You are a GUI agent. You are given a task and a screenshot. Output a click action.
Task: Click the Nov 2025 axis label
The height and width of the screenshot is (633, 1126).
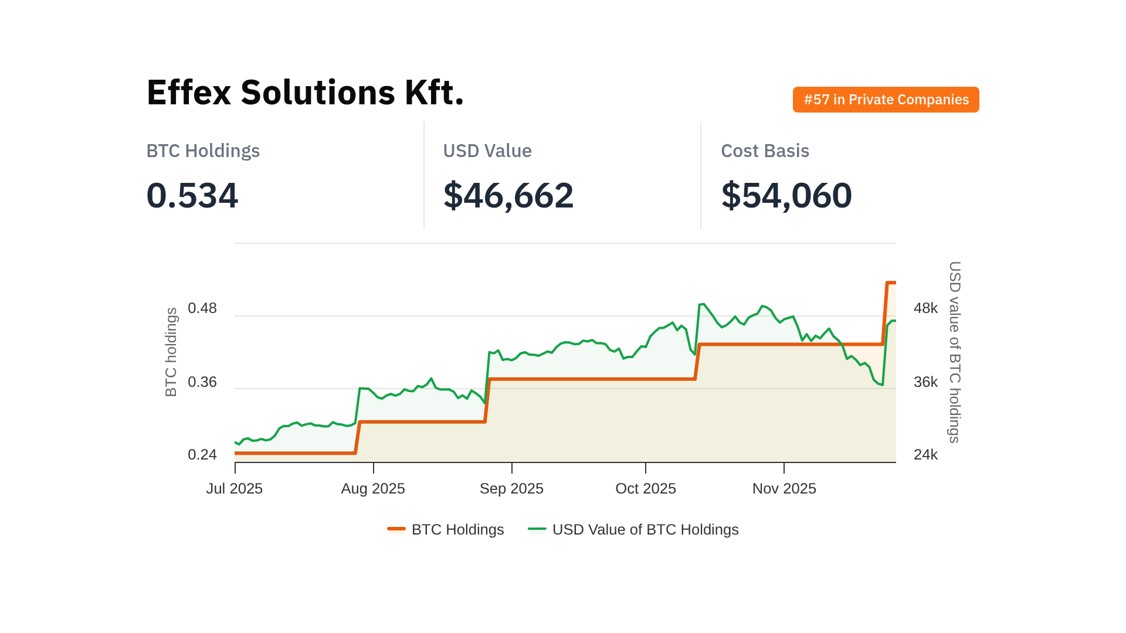[784, 488]
